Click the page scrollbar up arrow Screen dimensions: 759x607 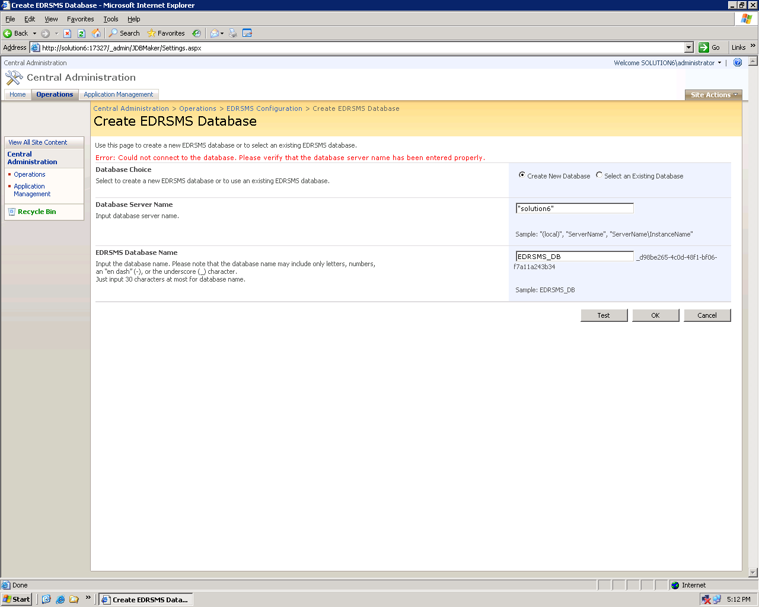[753, 61]
